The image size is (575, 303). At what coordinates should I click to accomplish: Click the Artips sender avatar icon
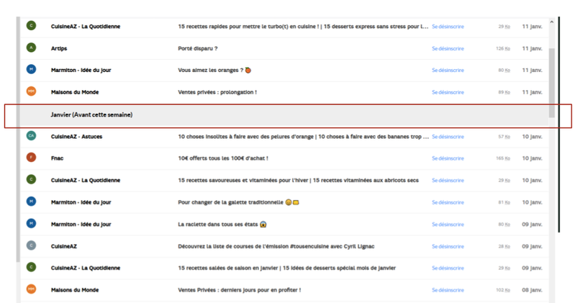pos(30,48)
